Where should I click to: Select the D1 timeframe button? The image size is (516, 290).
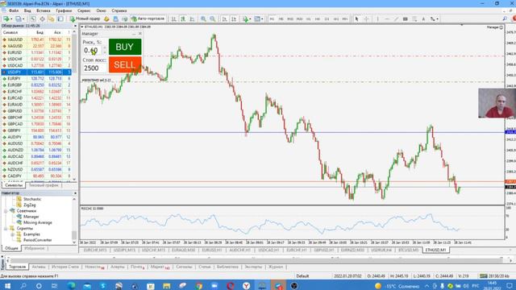[327, 19]
